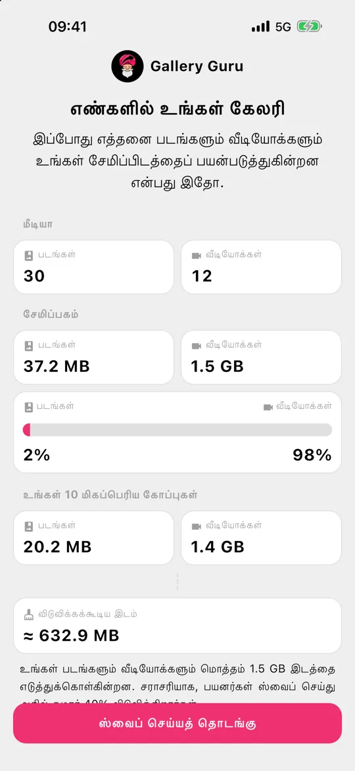
Task: Click video icon on 1.5 GB card
Action: click(x=196, y=346)
